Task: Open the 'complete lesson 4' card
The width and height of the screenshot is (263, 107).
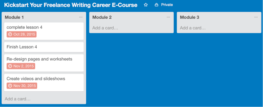Action: (x=44, y=31)
